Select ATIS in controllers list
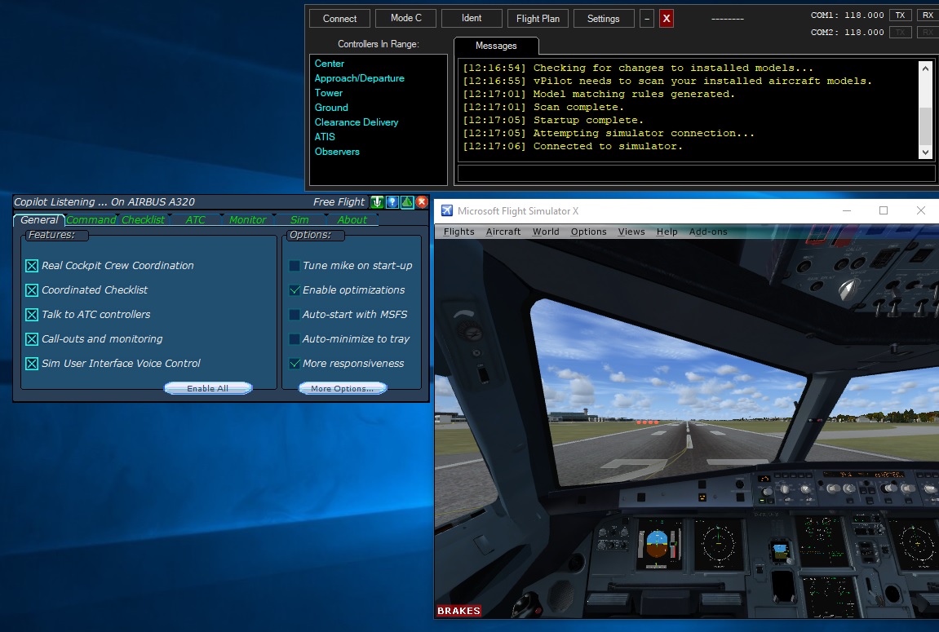 click(x=325, y=137)
